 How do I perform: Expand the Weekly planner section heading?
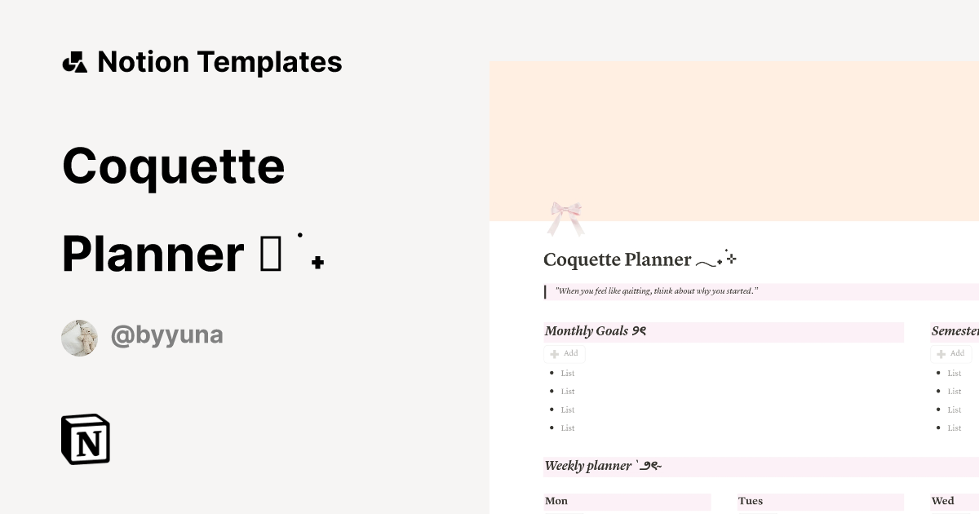(602, 466)
